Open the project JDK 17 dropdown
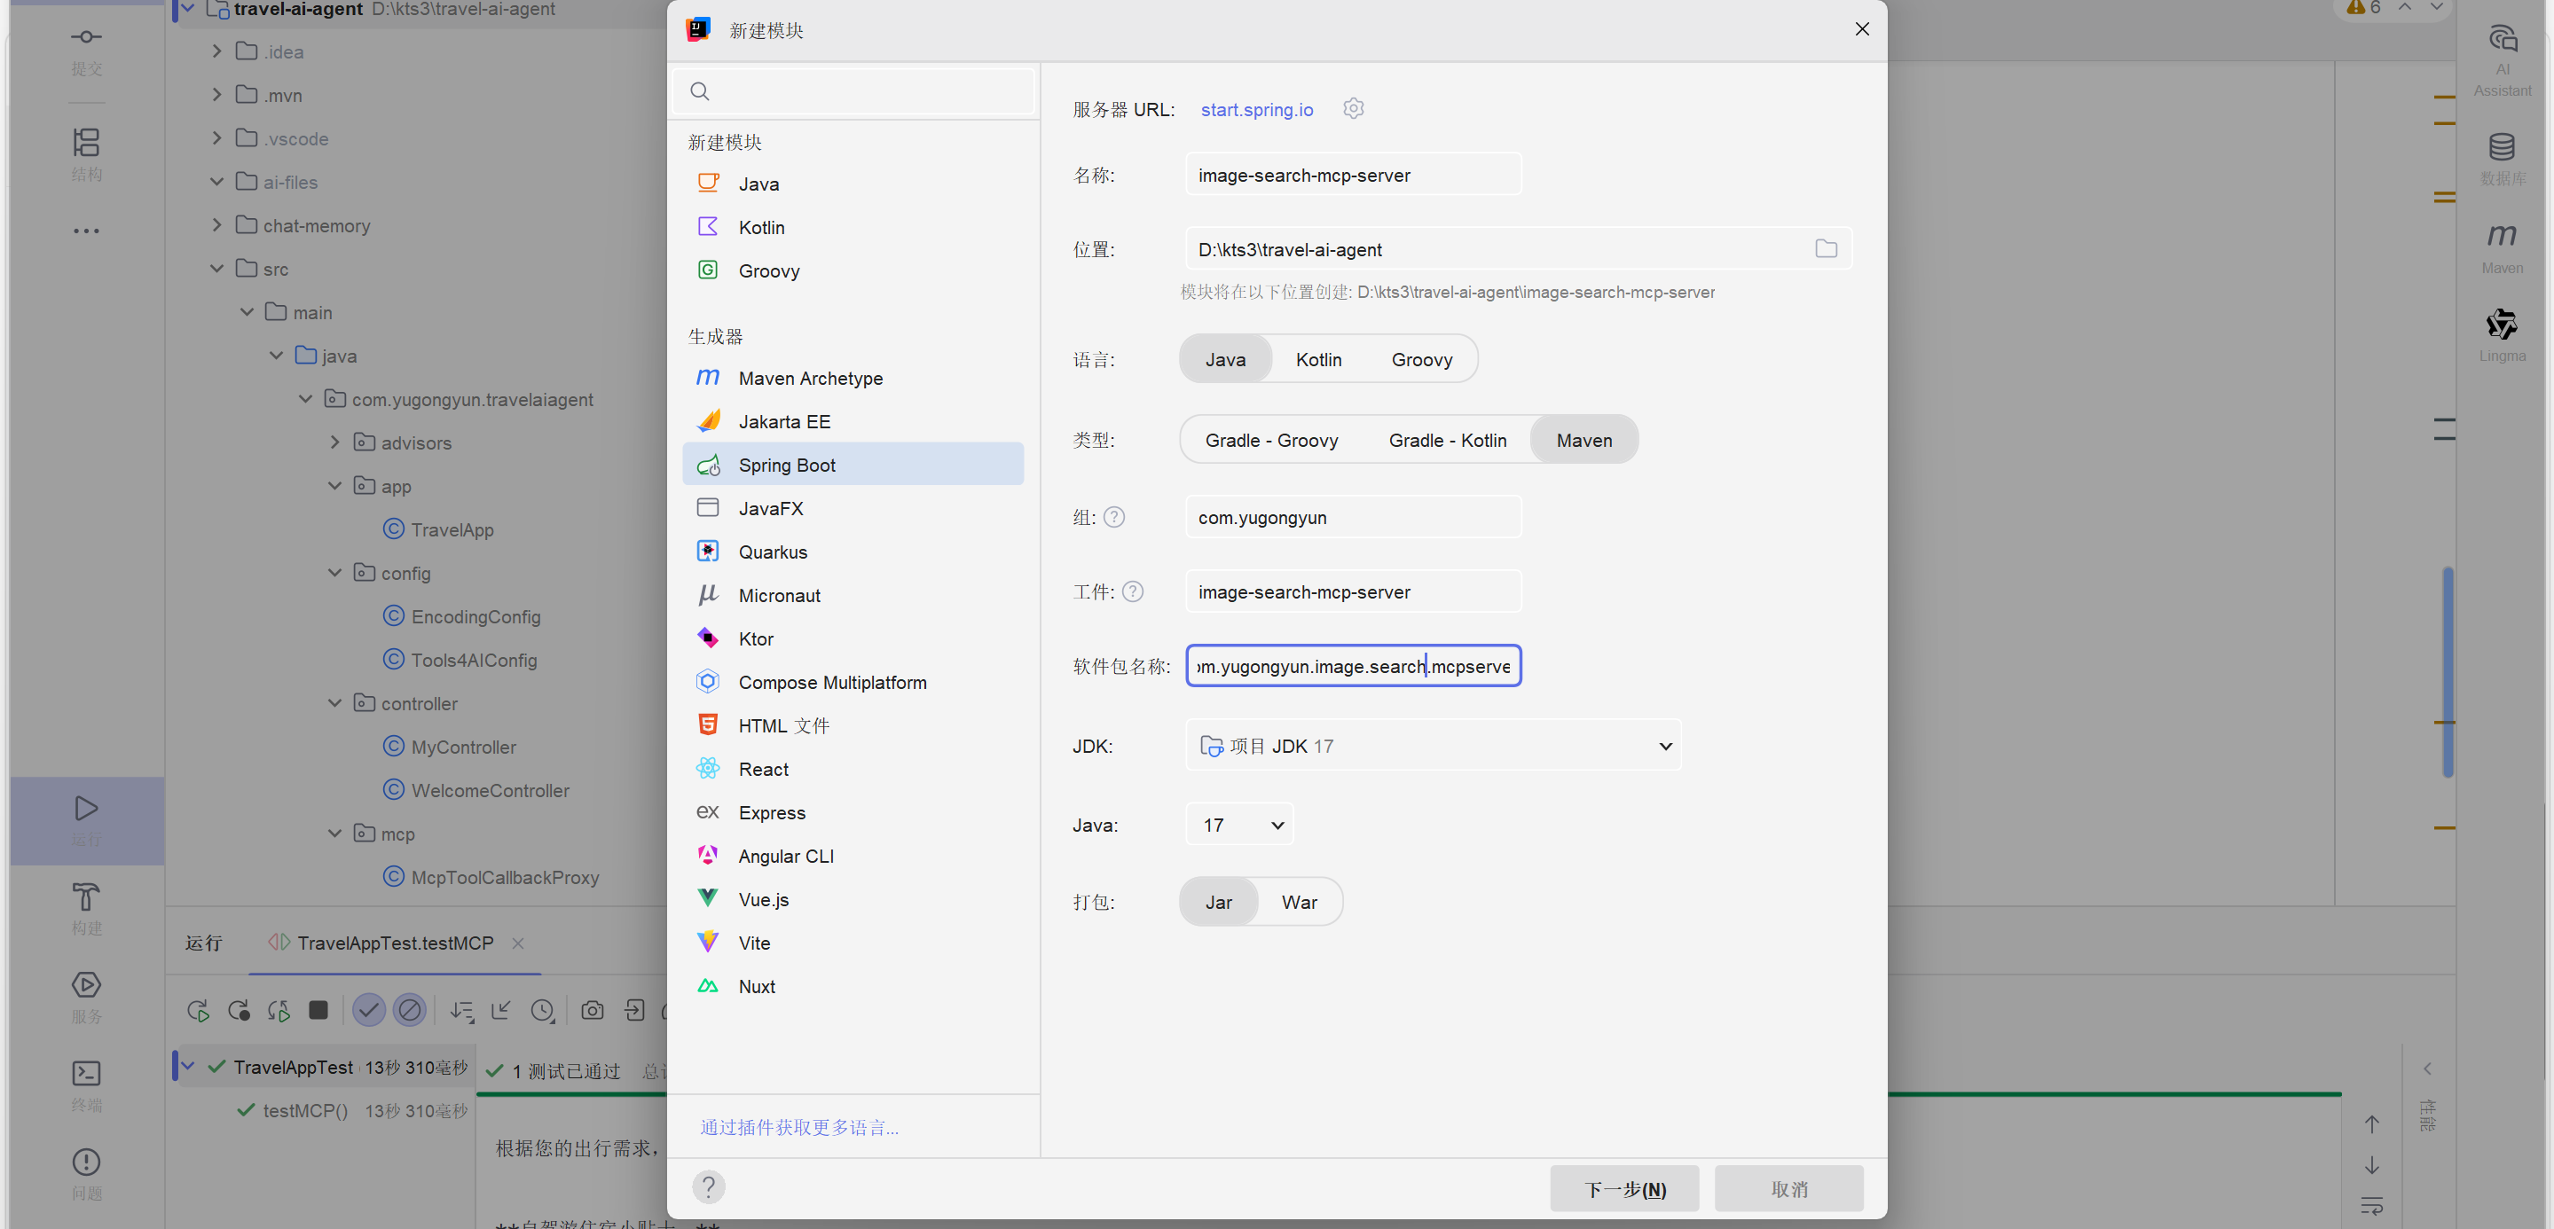 click(1433, 746)
